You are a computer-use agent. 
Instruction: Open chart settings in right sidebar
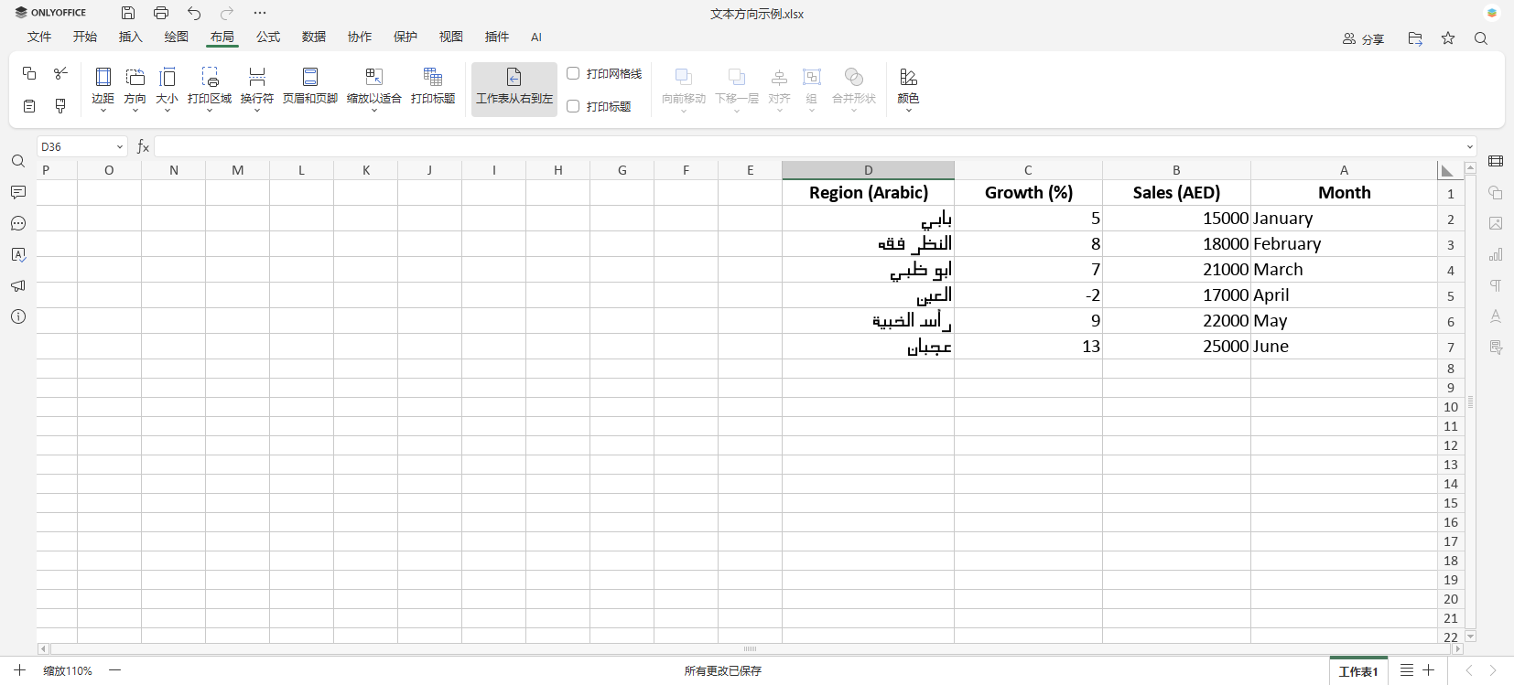(x=1496, y=255)
